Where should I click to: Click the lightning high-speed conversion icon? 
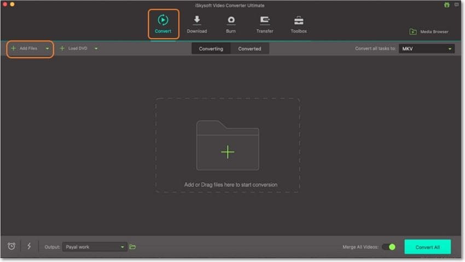click(29, 246)
